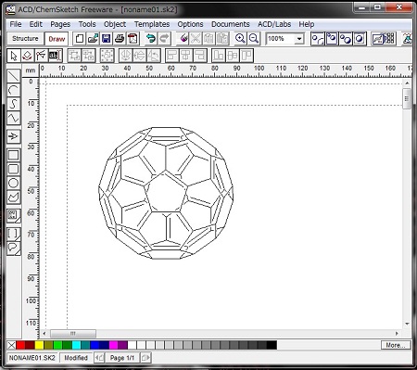Zoom in with the magnifier plus

240,39
